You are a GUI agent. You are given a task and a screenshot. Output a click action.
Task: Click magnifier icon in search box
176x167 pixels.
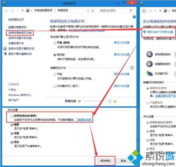click(x=131, y=11)
